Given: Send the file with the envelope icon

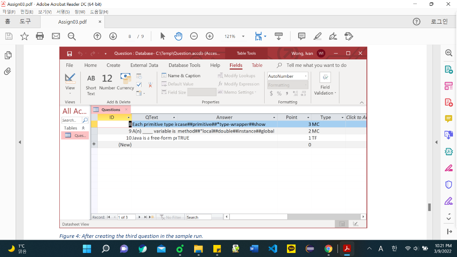Looking at the screenshot, I should click(x=56, y=36).
